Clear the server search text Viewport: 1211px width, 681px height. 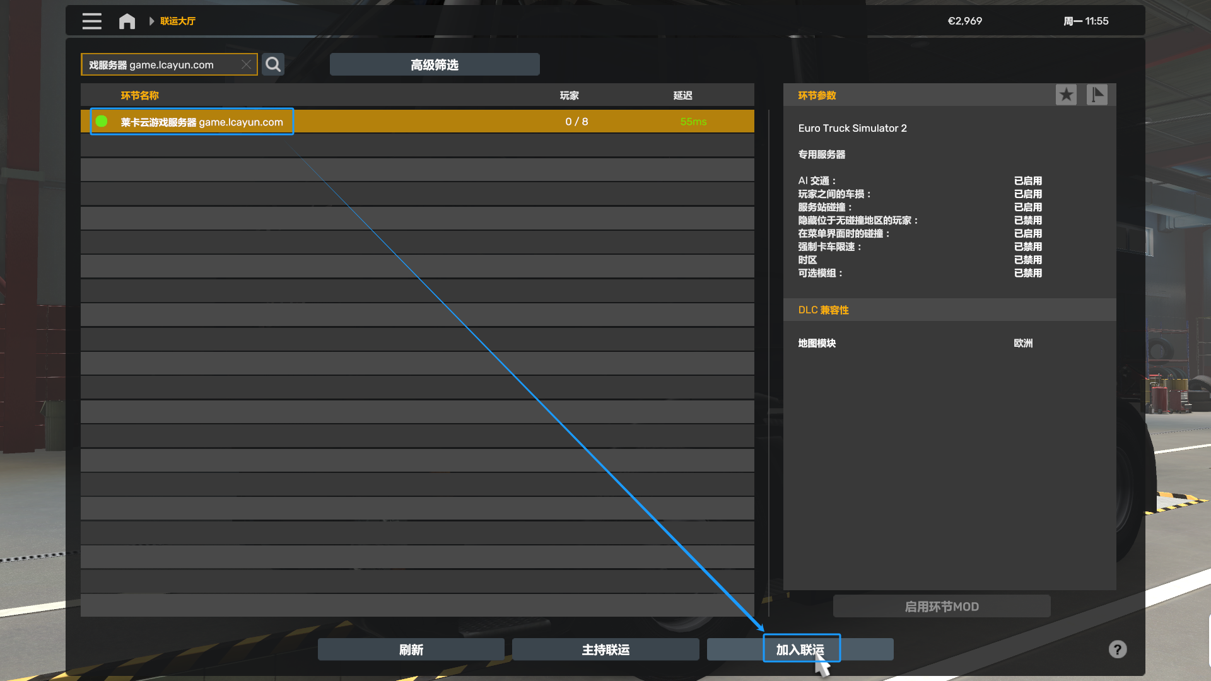coord(246,64)
